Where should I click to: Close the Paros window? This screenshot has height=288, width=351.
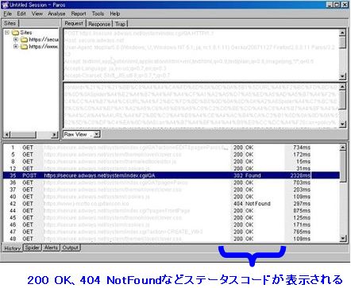click(345, 5)
